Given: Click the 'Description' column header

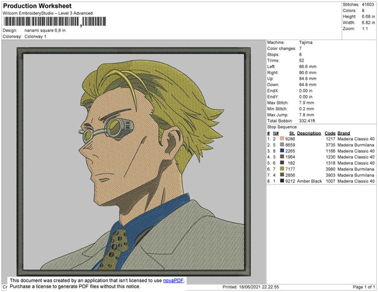Looking at the screenshot, I should 309,133.
